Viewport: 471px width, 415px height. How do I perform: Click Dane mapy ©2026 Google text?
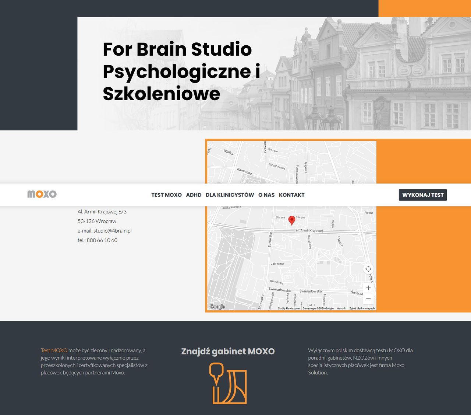pyautogui.click(x=318, y=308)
